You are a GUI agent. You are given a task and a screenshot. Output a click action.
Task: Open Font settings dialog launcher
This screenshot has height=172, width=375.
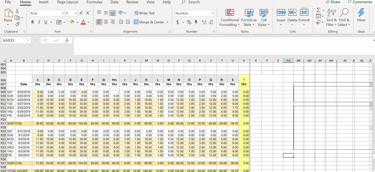point(91,31)
